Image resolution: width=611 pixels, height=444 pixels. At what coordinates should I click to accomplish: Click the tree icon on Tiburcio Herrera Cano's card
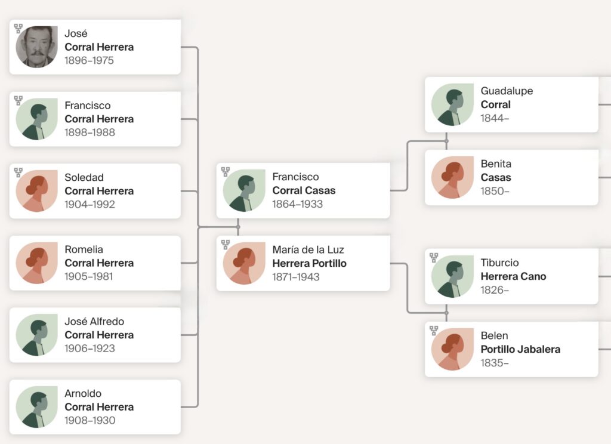[x=434, y=258]
